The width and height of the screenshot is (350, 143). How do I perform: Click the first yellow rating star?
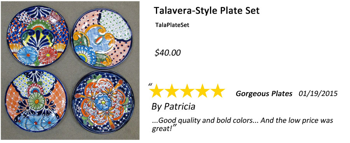coord(156,91)
